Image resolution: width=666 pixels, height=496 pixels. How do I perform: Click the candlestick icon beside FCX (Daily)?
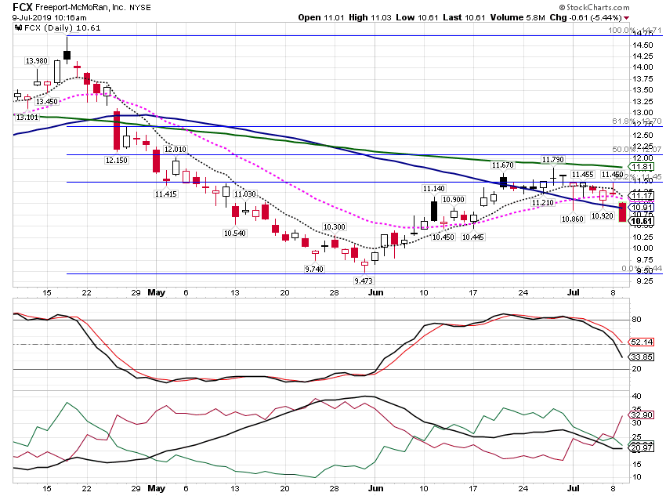coord(19,28)
